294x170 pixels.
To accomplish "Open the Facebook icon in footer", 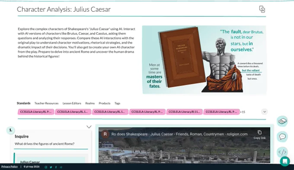I will tap(56, 167).
